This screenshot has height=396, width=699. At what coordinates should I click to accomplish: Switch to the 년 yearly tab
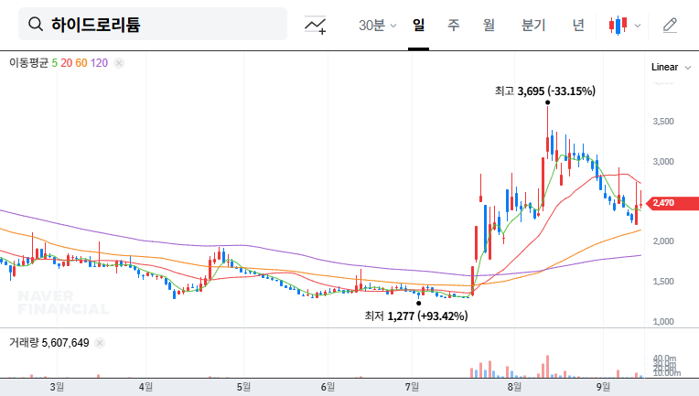(578, 25)
